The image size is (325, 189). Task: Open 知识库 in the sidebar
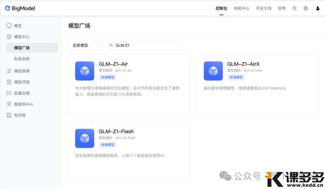pos(20,115)
